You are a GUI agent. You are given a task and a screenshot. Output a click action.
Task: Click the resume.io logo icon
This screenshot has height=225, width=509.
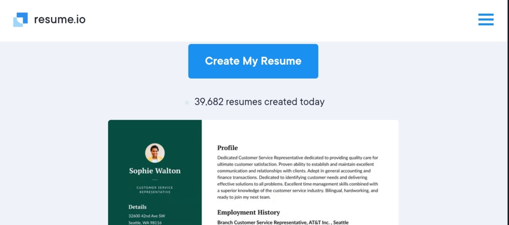click(x=20, y=20)
